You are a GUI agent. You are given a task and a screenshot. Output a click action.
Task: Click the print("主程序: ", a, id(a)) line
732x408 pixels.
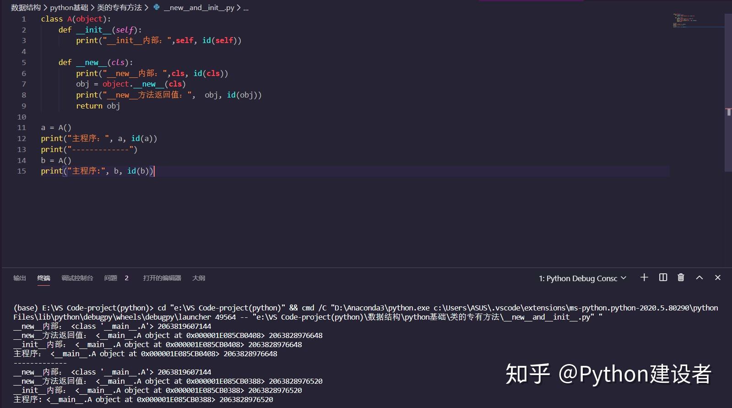click(99, 138)
